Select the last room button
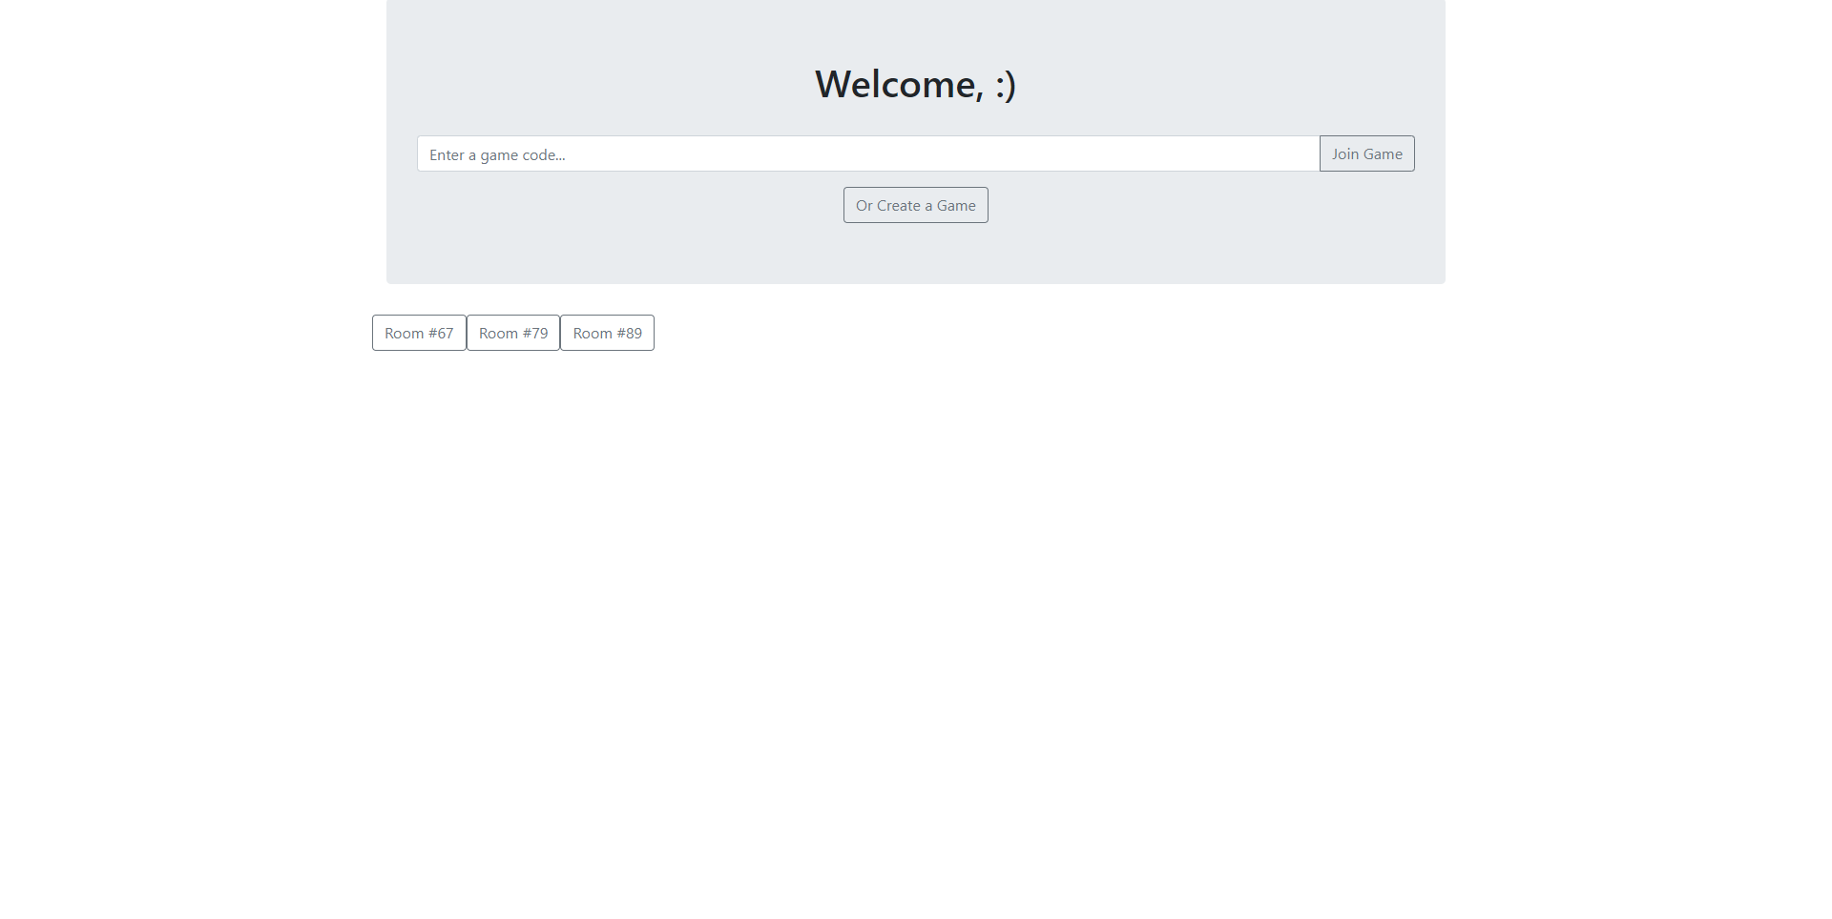Image resolution: width=1832 pixels, height=919 pixels. pos(607,334)
